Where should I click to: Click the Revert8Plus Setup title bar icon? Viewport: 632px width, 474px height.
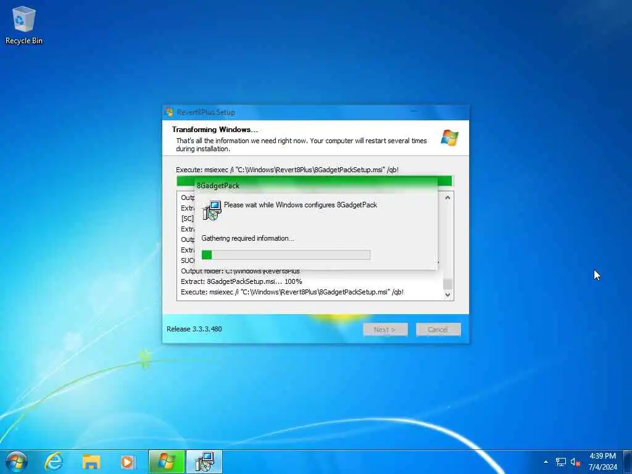[x=169, y=112]
